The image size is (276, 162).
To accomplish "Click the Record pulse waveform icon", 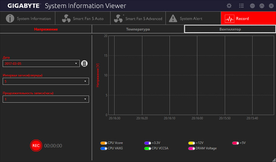I will tap(230, 18).
